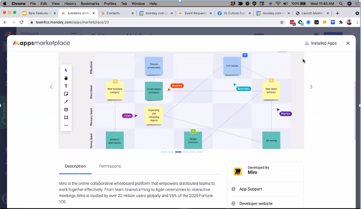Select the first carousel indicator dot

click(164, 152)
